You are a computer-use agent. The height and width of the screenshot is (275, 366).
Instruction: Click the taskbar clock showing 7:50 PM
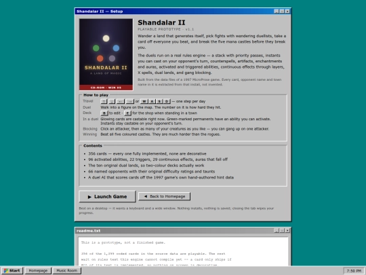(x=354, y=271)
